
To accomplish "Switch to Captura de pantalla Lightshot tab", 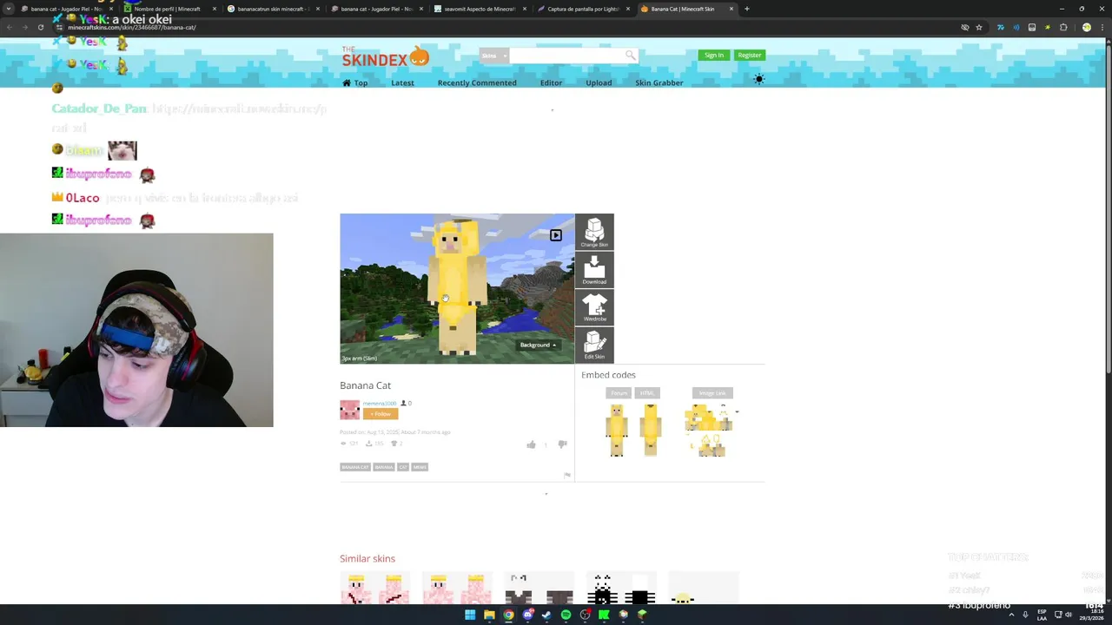I will point(584,9).
